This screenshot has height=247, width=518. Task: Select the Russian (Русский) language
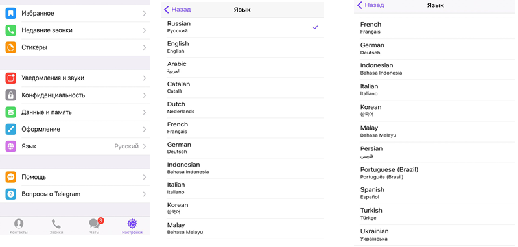pyautogui.click(x=243, y=27)
